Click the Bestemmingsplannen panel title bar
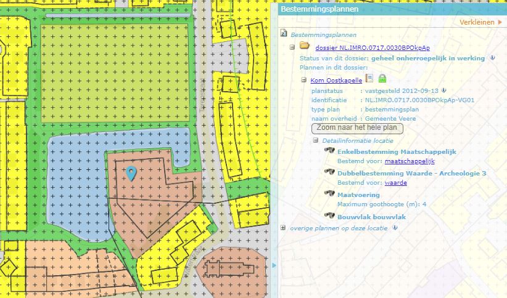Screen dimensions: 507x298 coord(392,9)
